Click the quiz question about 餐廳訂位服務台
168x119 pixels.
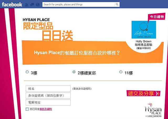point(77,53)
